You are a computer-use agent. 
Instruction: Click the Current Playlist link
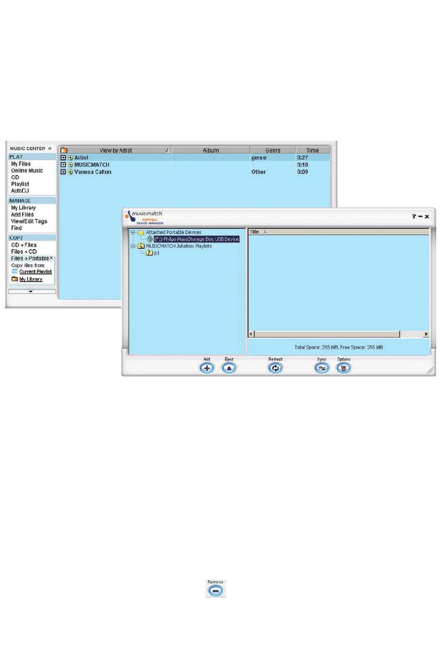(36, 271)
